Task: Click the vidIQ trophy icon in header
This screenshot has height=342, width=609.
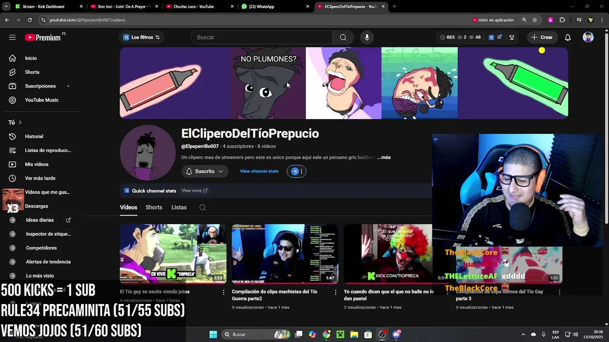Action: [x=511, y=37]
